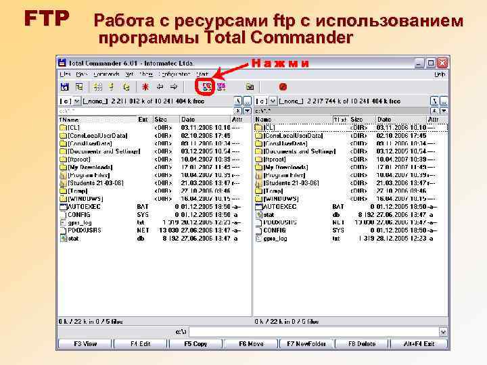
Task: Click the F4 Edit button
Action: tap(141, 343)
